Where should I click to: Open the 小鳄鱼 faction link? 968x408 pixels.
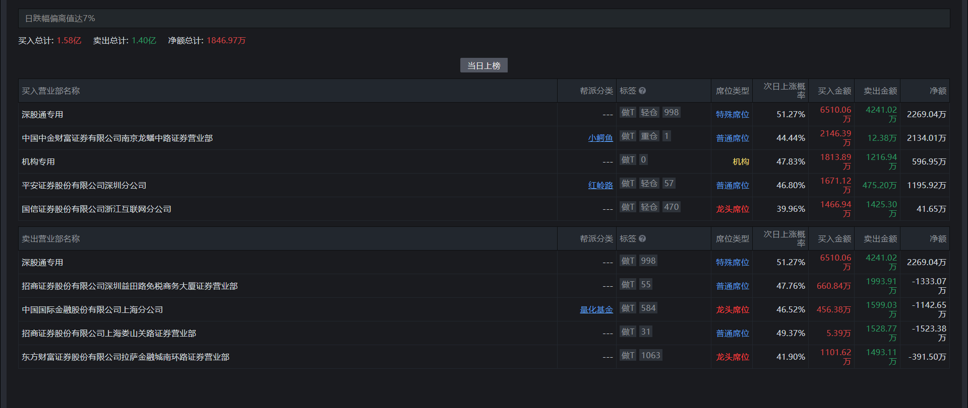[x=600, y=138]
